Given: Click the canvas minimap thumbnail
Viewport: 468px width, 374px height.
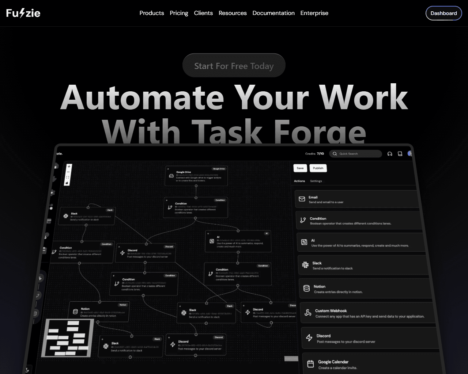Looking at the screenshot, I should (x=68, y=337).
